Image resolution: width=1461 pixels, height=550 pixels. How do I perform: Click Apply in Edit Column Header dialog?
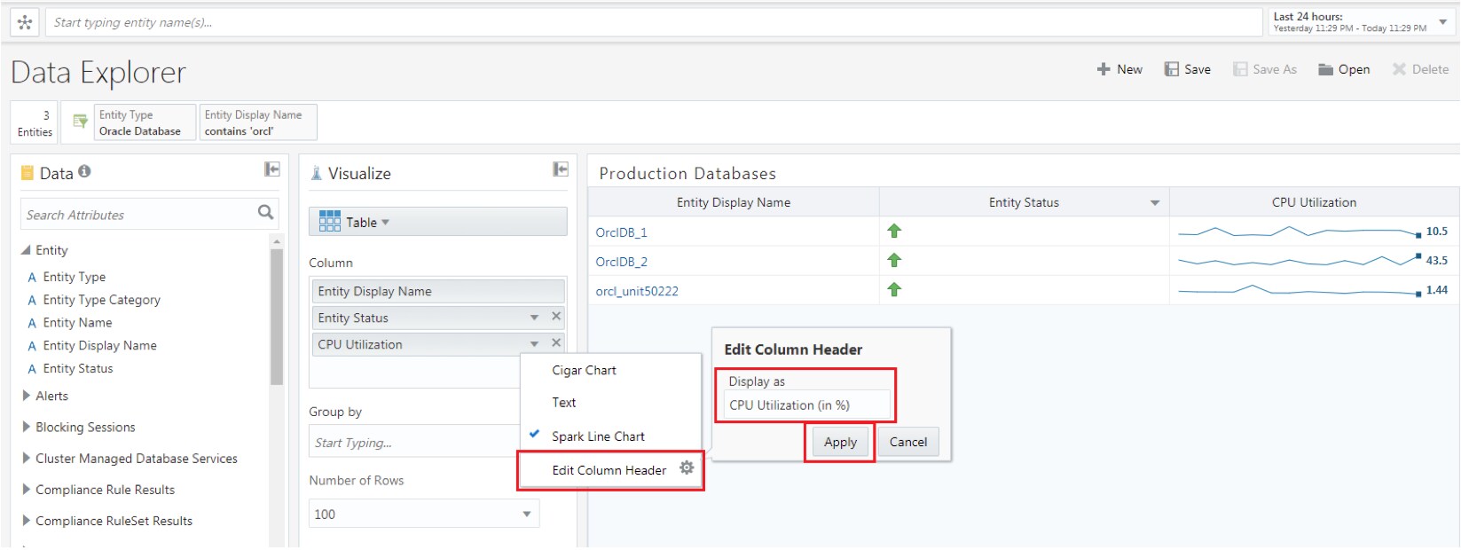click(x=839, y=442)
